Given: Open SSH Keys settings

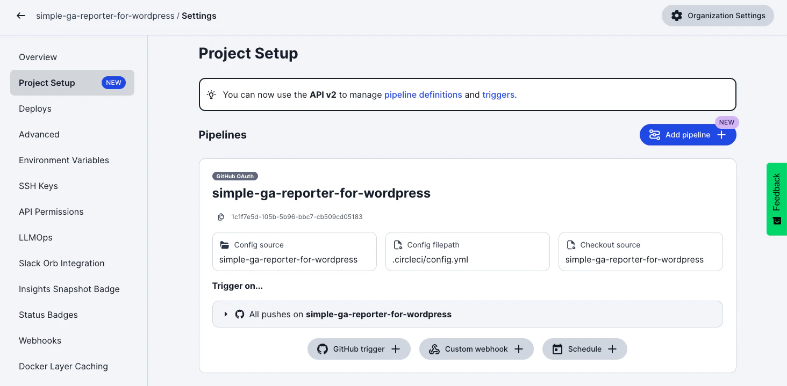Looking at the screenshot, I should (x=72, y=186).
